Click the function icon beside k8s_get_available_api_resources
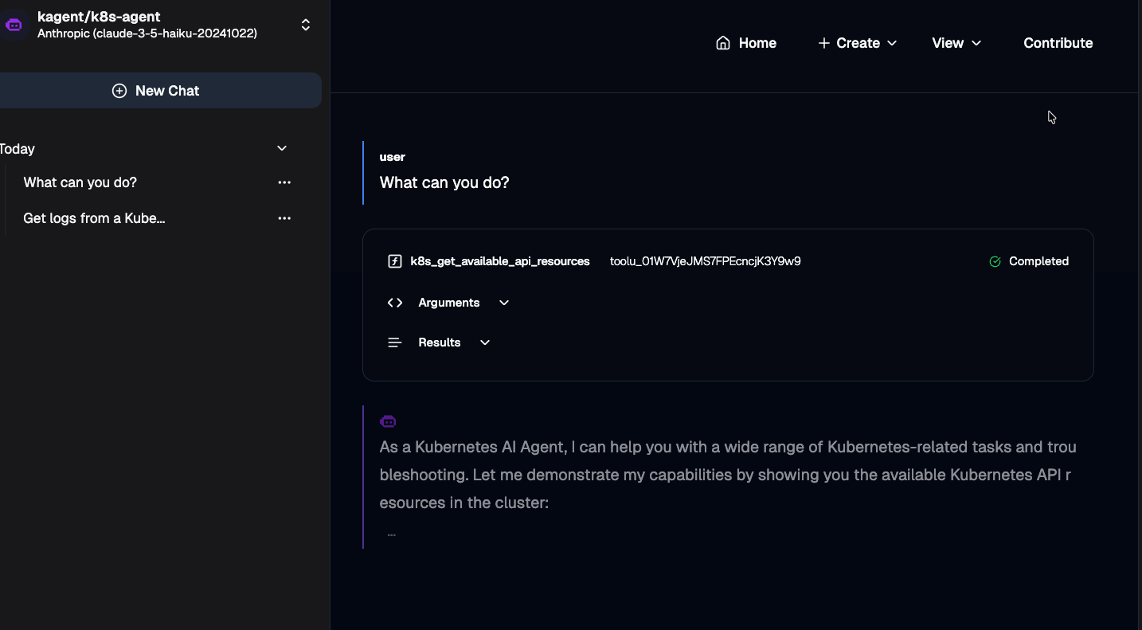Viewport: 1142px width, 630px height. click(394, 261)
